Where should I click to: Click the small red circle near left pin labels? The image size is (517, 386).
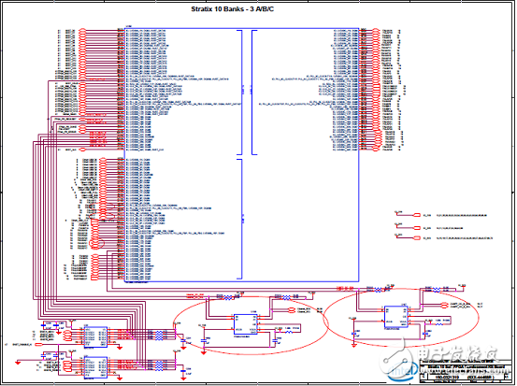[x=97, y=243]
